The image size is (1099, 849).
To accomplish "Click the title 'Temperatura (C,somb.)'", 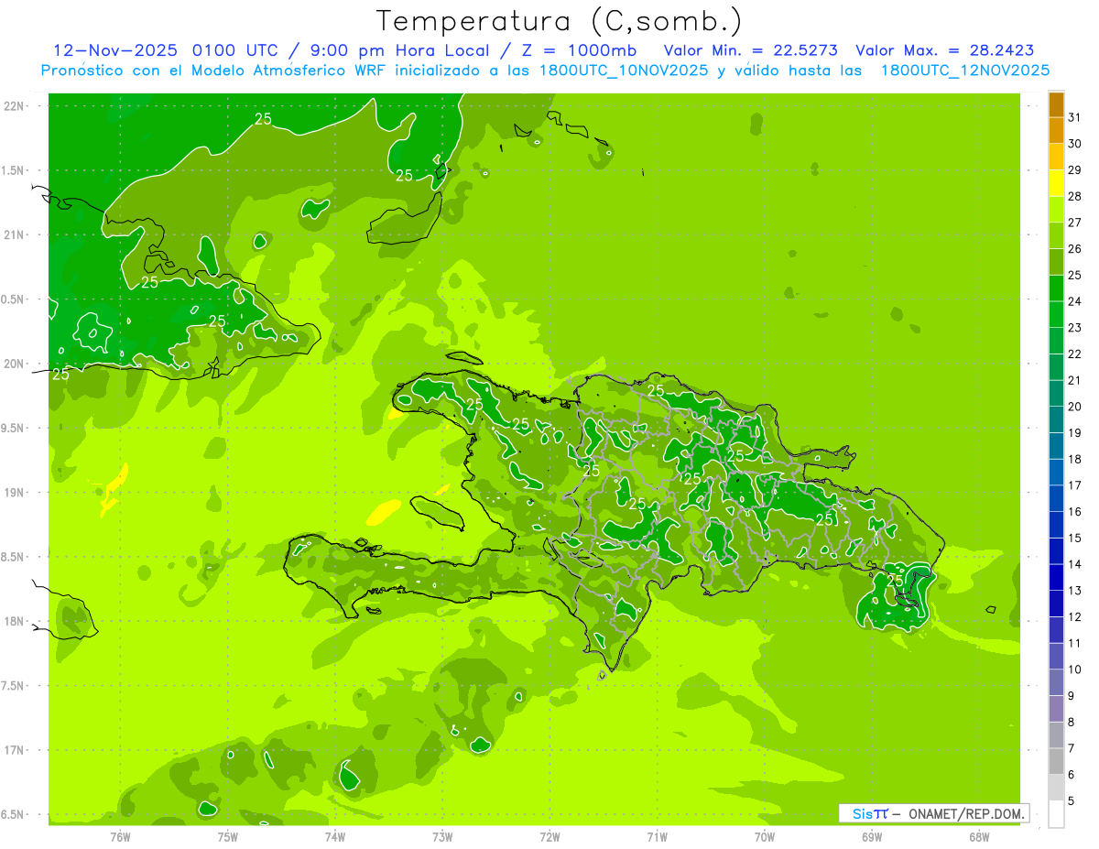I will click(x=560, y=20).
